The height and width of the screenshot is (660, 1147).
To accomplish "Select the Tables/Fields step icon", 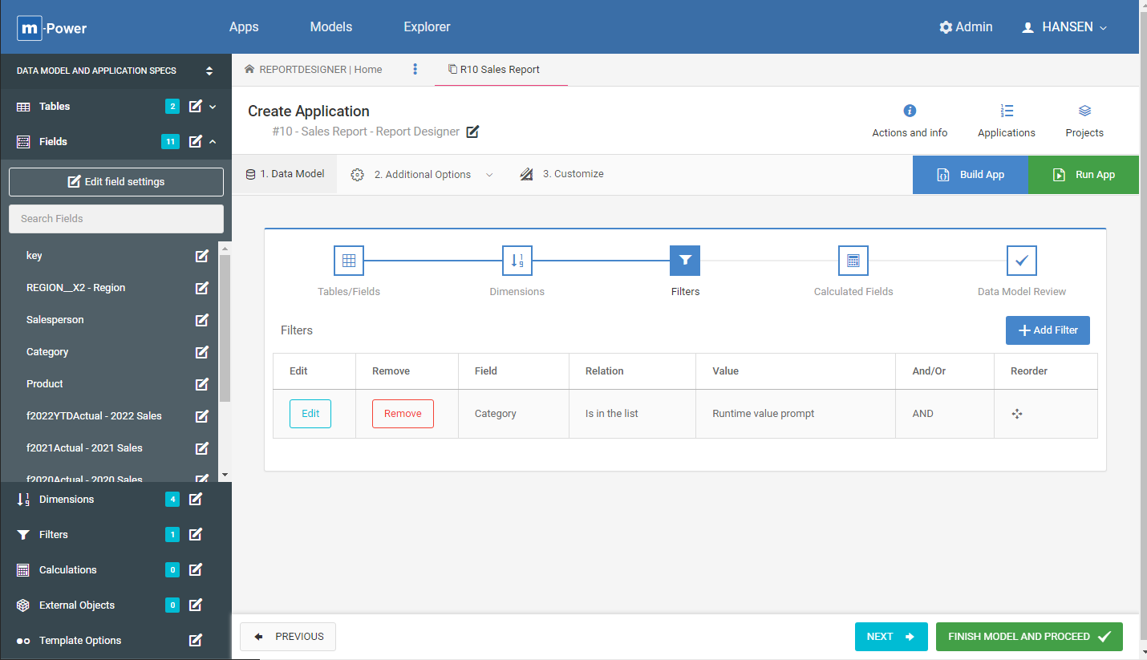I will [x=349, y=261].
